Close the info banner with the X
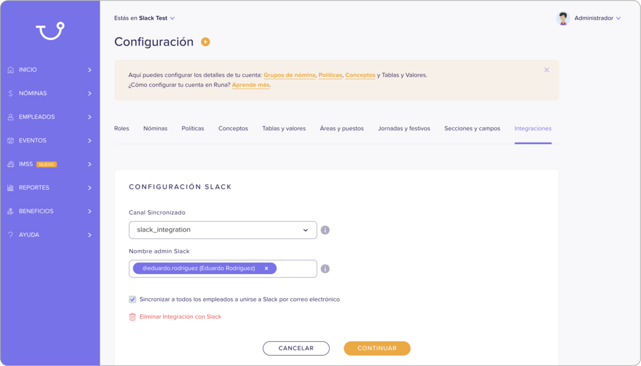641x366 pixels. coord(547,70)
